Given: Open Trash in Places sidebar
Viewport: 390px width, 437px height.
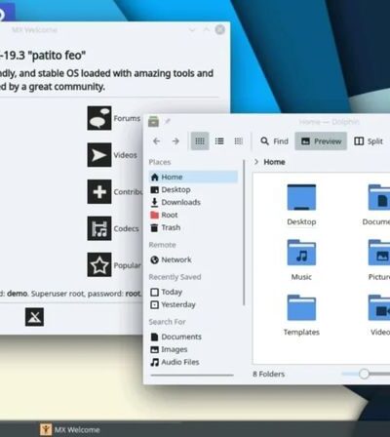Looking at the screenshot, I should (x=166, y=227).
